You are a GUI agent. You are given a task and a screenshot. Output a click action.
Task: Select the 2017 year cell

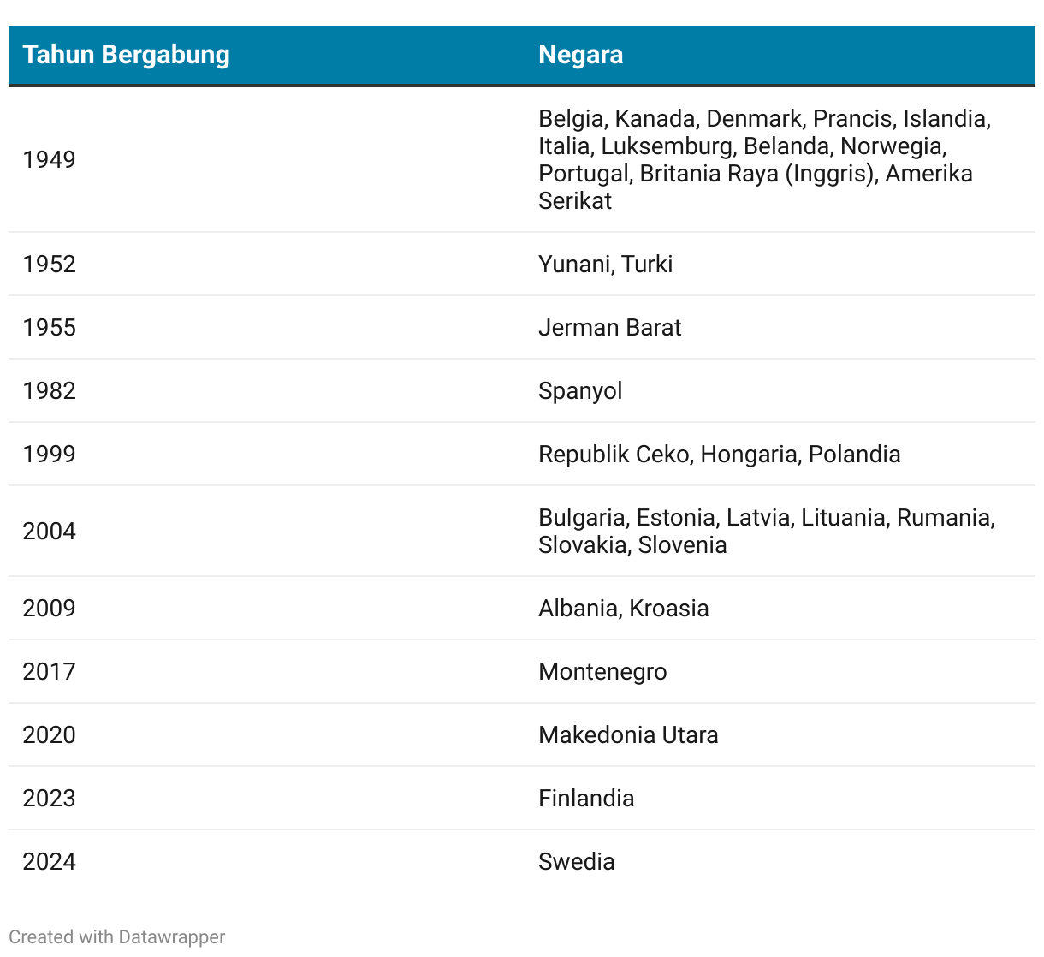tap(49, 671)
